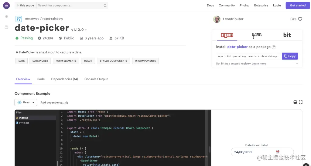Click the size icon by 37 KB
This screenshot has height=166, width=311.
pos(111,38)
